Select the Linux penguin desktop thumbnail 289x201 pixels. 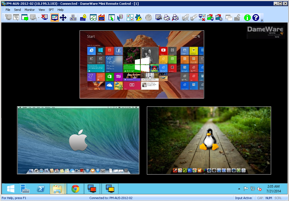point(209,141)
